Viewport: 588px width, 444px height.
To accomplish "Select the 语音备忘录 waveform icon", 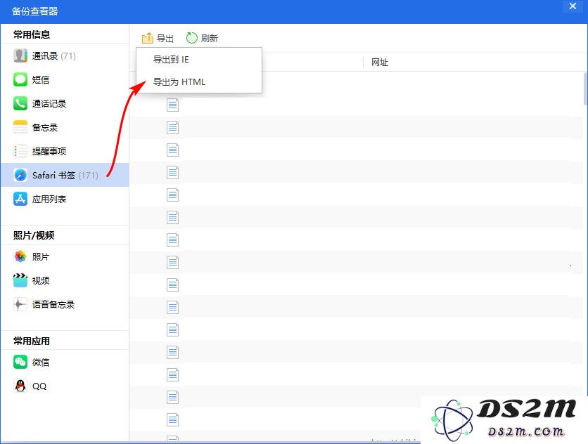I will click(x=20, y=304).
